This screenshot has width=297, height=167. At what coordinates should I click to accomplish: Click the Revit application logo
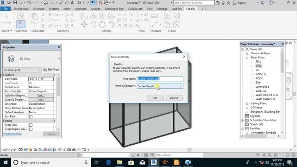(3, 3)
